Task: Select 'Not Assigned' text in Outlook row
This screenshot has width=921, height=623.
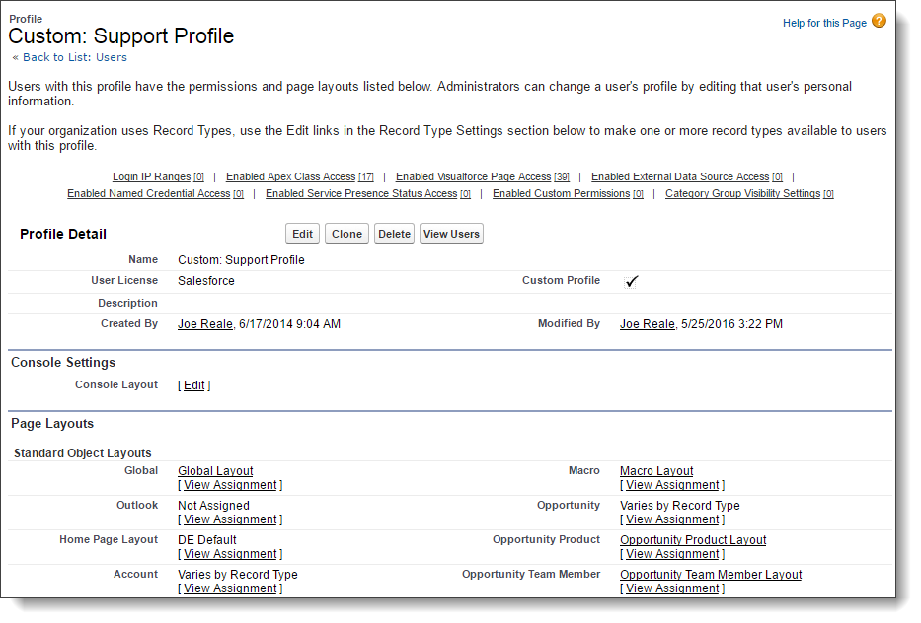Action: [x=214, y=506]
